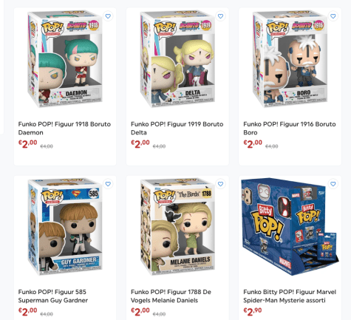The width and height of the screenshot is (351, 320).
Task: Save Melanie Daniels figure using the heart icon
Action: point(220,184)
